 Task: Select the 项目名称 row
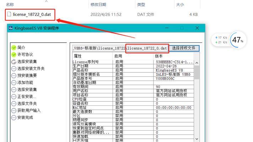coord(133,95)
